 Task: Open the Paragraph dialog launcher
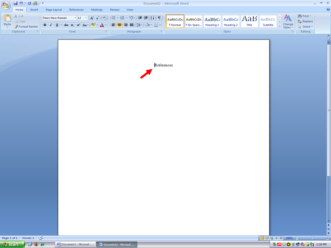pos(161,31)
